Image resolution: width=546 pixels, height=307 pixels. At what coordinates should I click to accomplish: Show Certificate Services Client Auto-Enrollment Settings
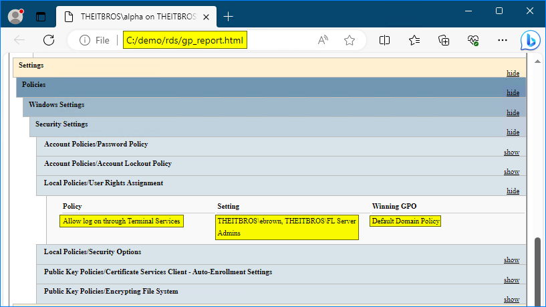coord(511,280)
